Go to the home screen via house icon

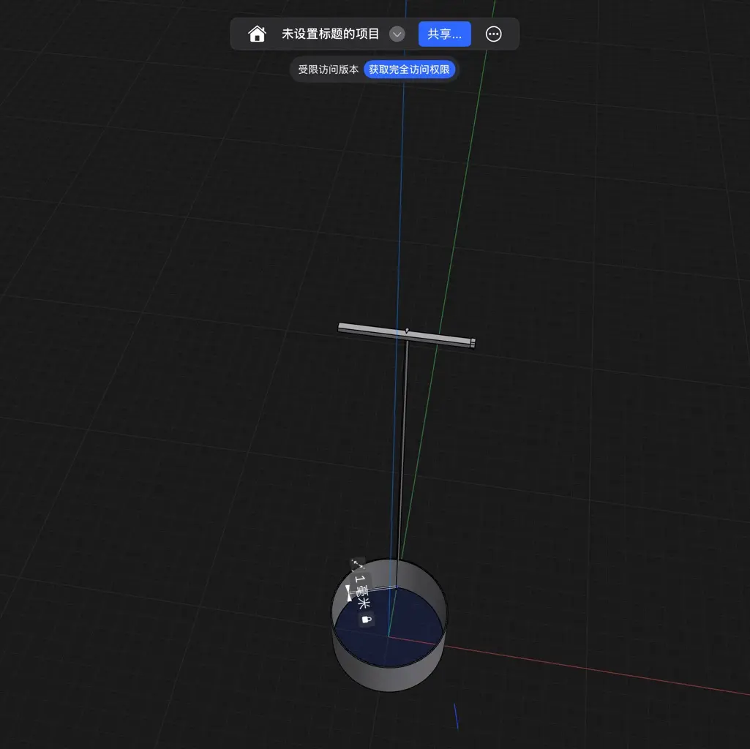(257, 34)
